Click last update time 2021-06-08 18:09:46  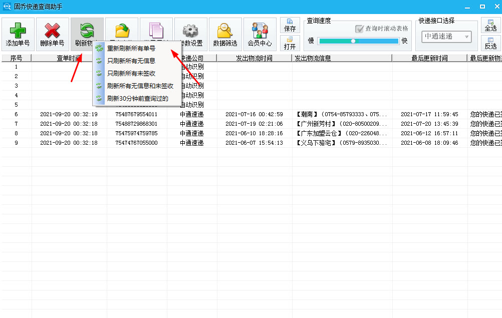point(429,143)
